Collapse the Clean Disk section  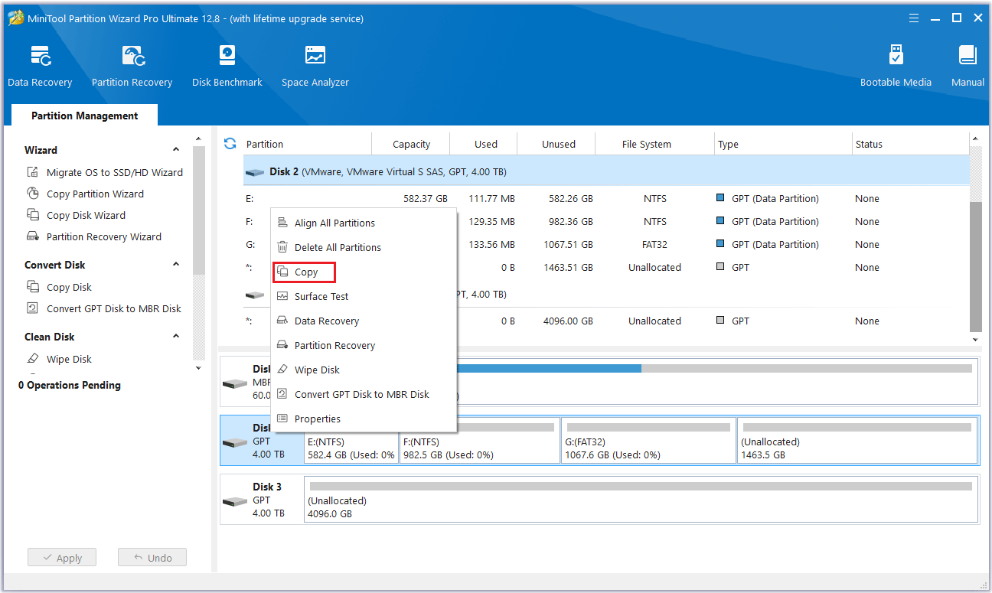[176, 337]
